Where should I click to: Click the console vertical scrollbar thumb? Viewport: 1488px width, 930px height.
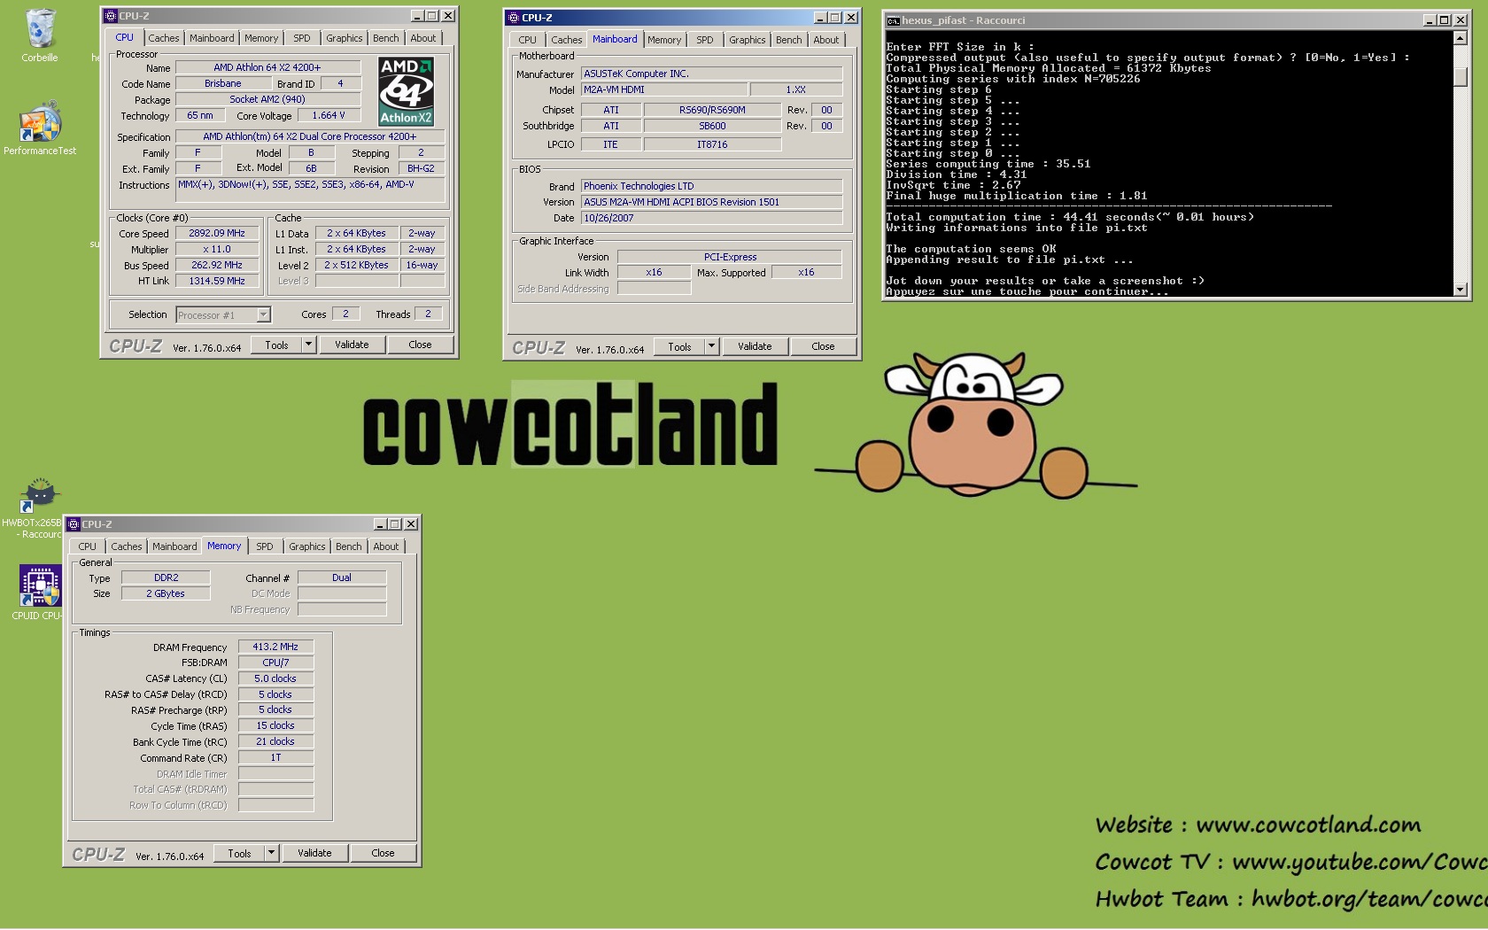tap(1461, 77)
